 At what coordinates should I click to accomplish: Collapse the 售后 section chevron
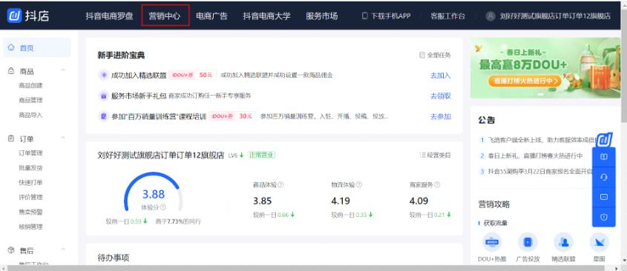point(63,250)
